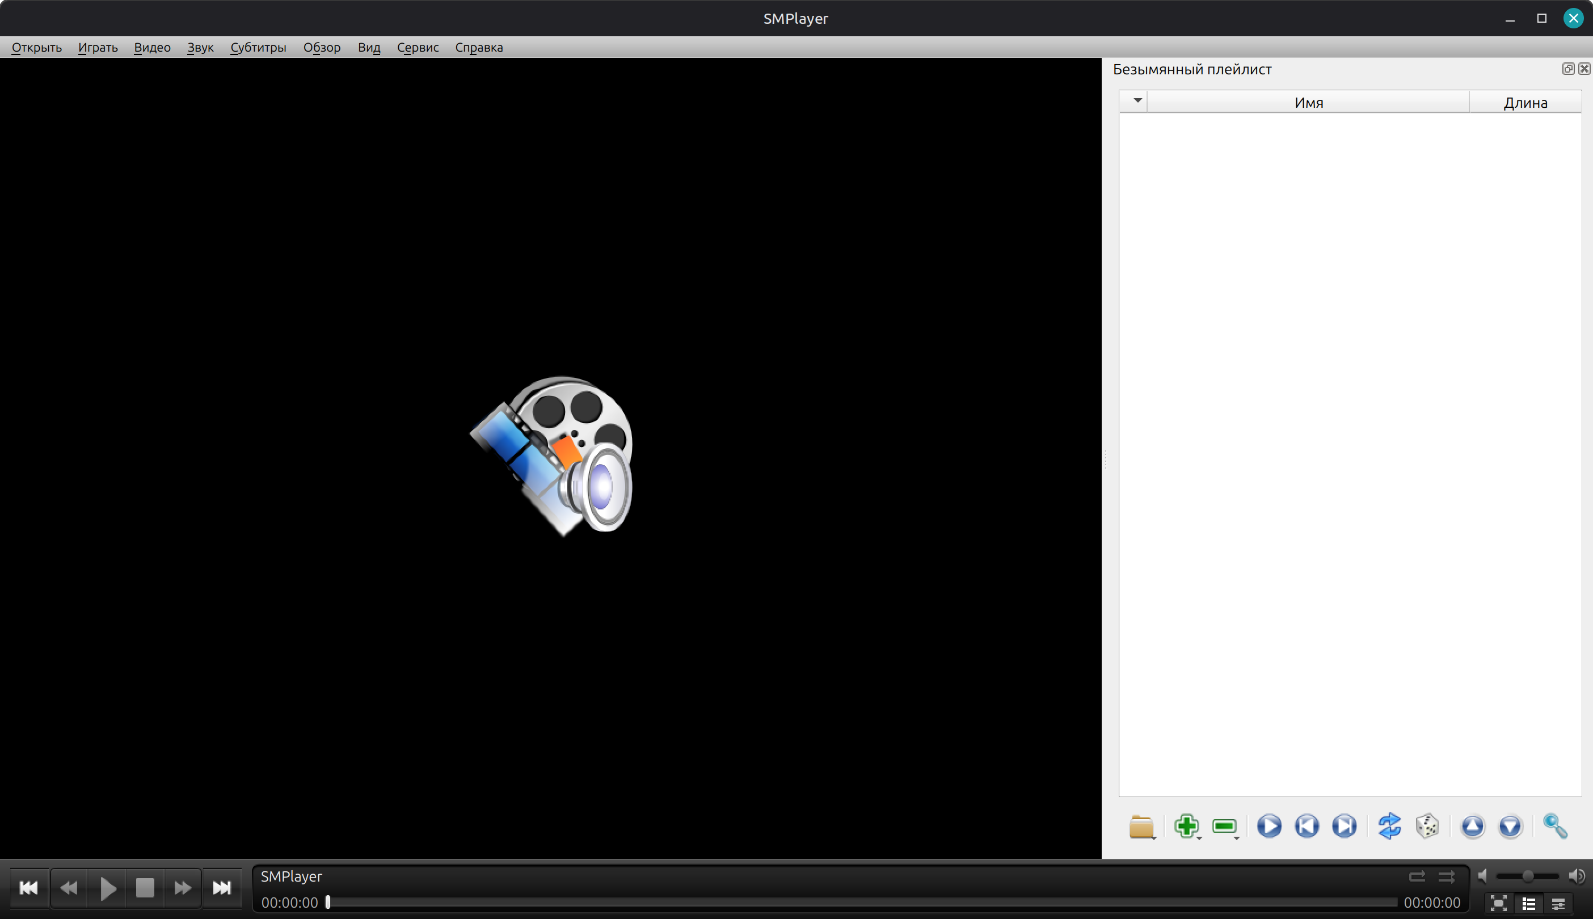Open the Видео menu
Image resolution: width=1593 pixels, height=919 pixels.
[x=152, y=47]
